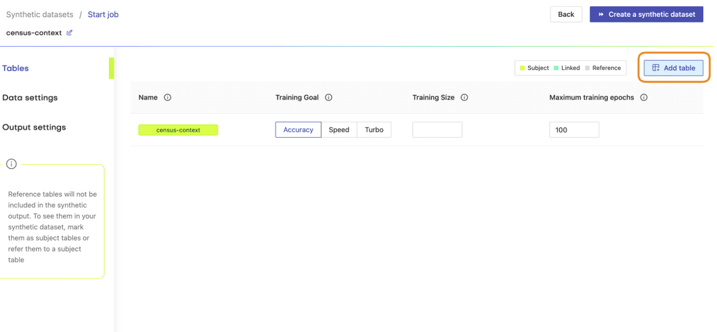Focus the Maximum training epochs field showing 100
Screen dimensions: 717x332
pos(574,130)
